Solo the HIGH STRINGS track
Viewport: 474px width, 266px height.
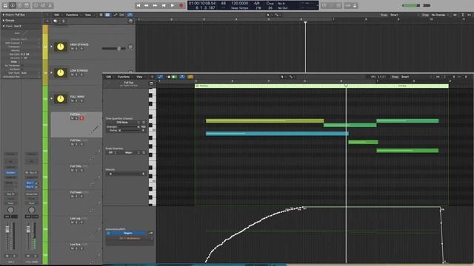click(x=76, y=49)
